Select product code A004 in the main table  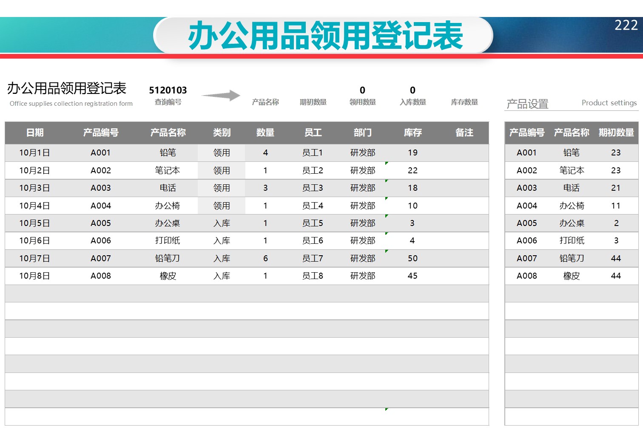tap(101, 206)
